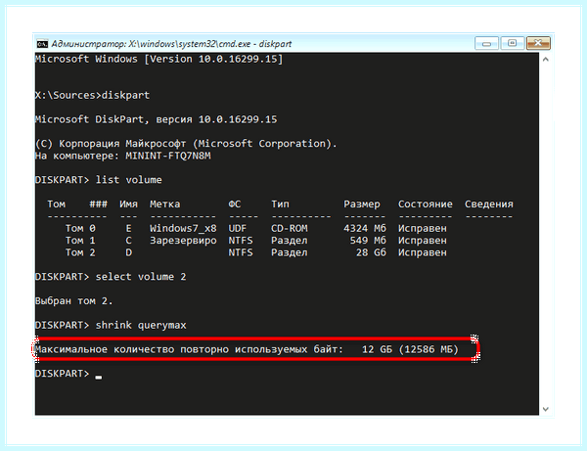Click the '###' column header
The height and width of the screenshot is (451, 587).
point(98,204)
